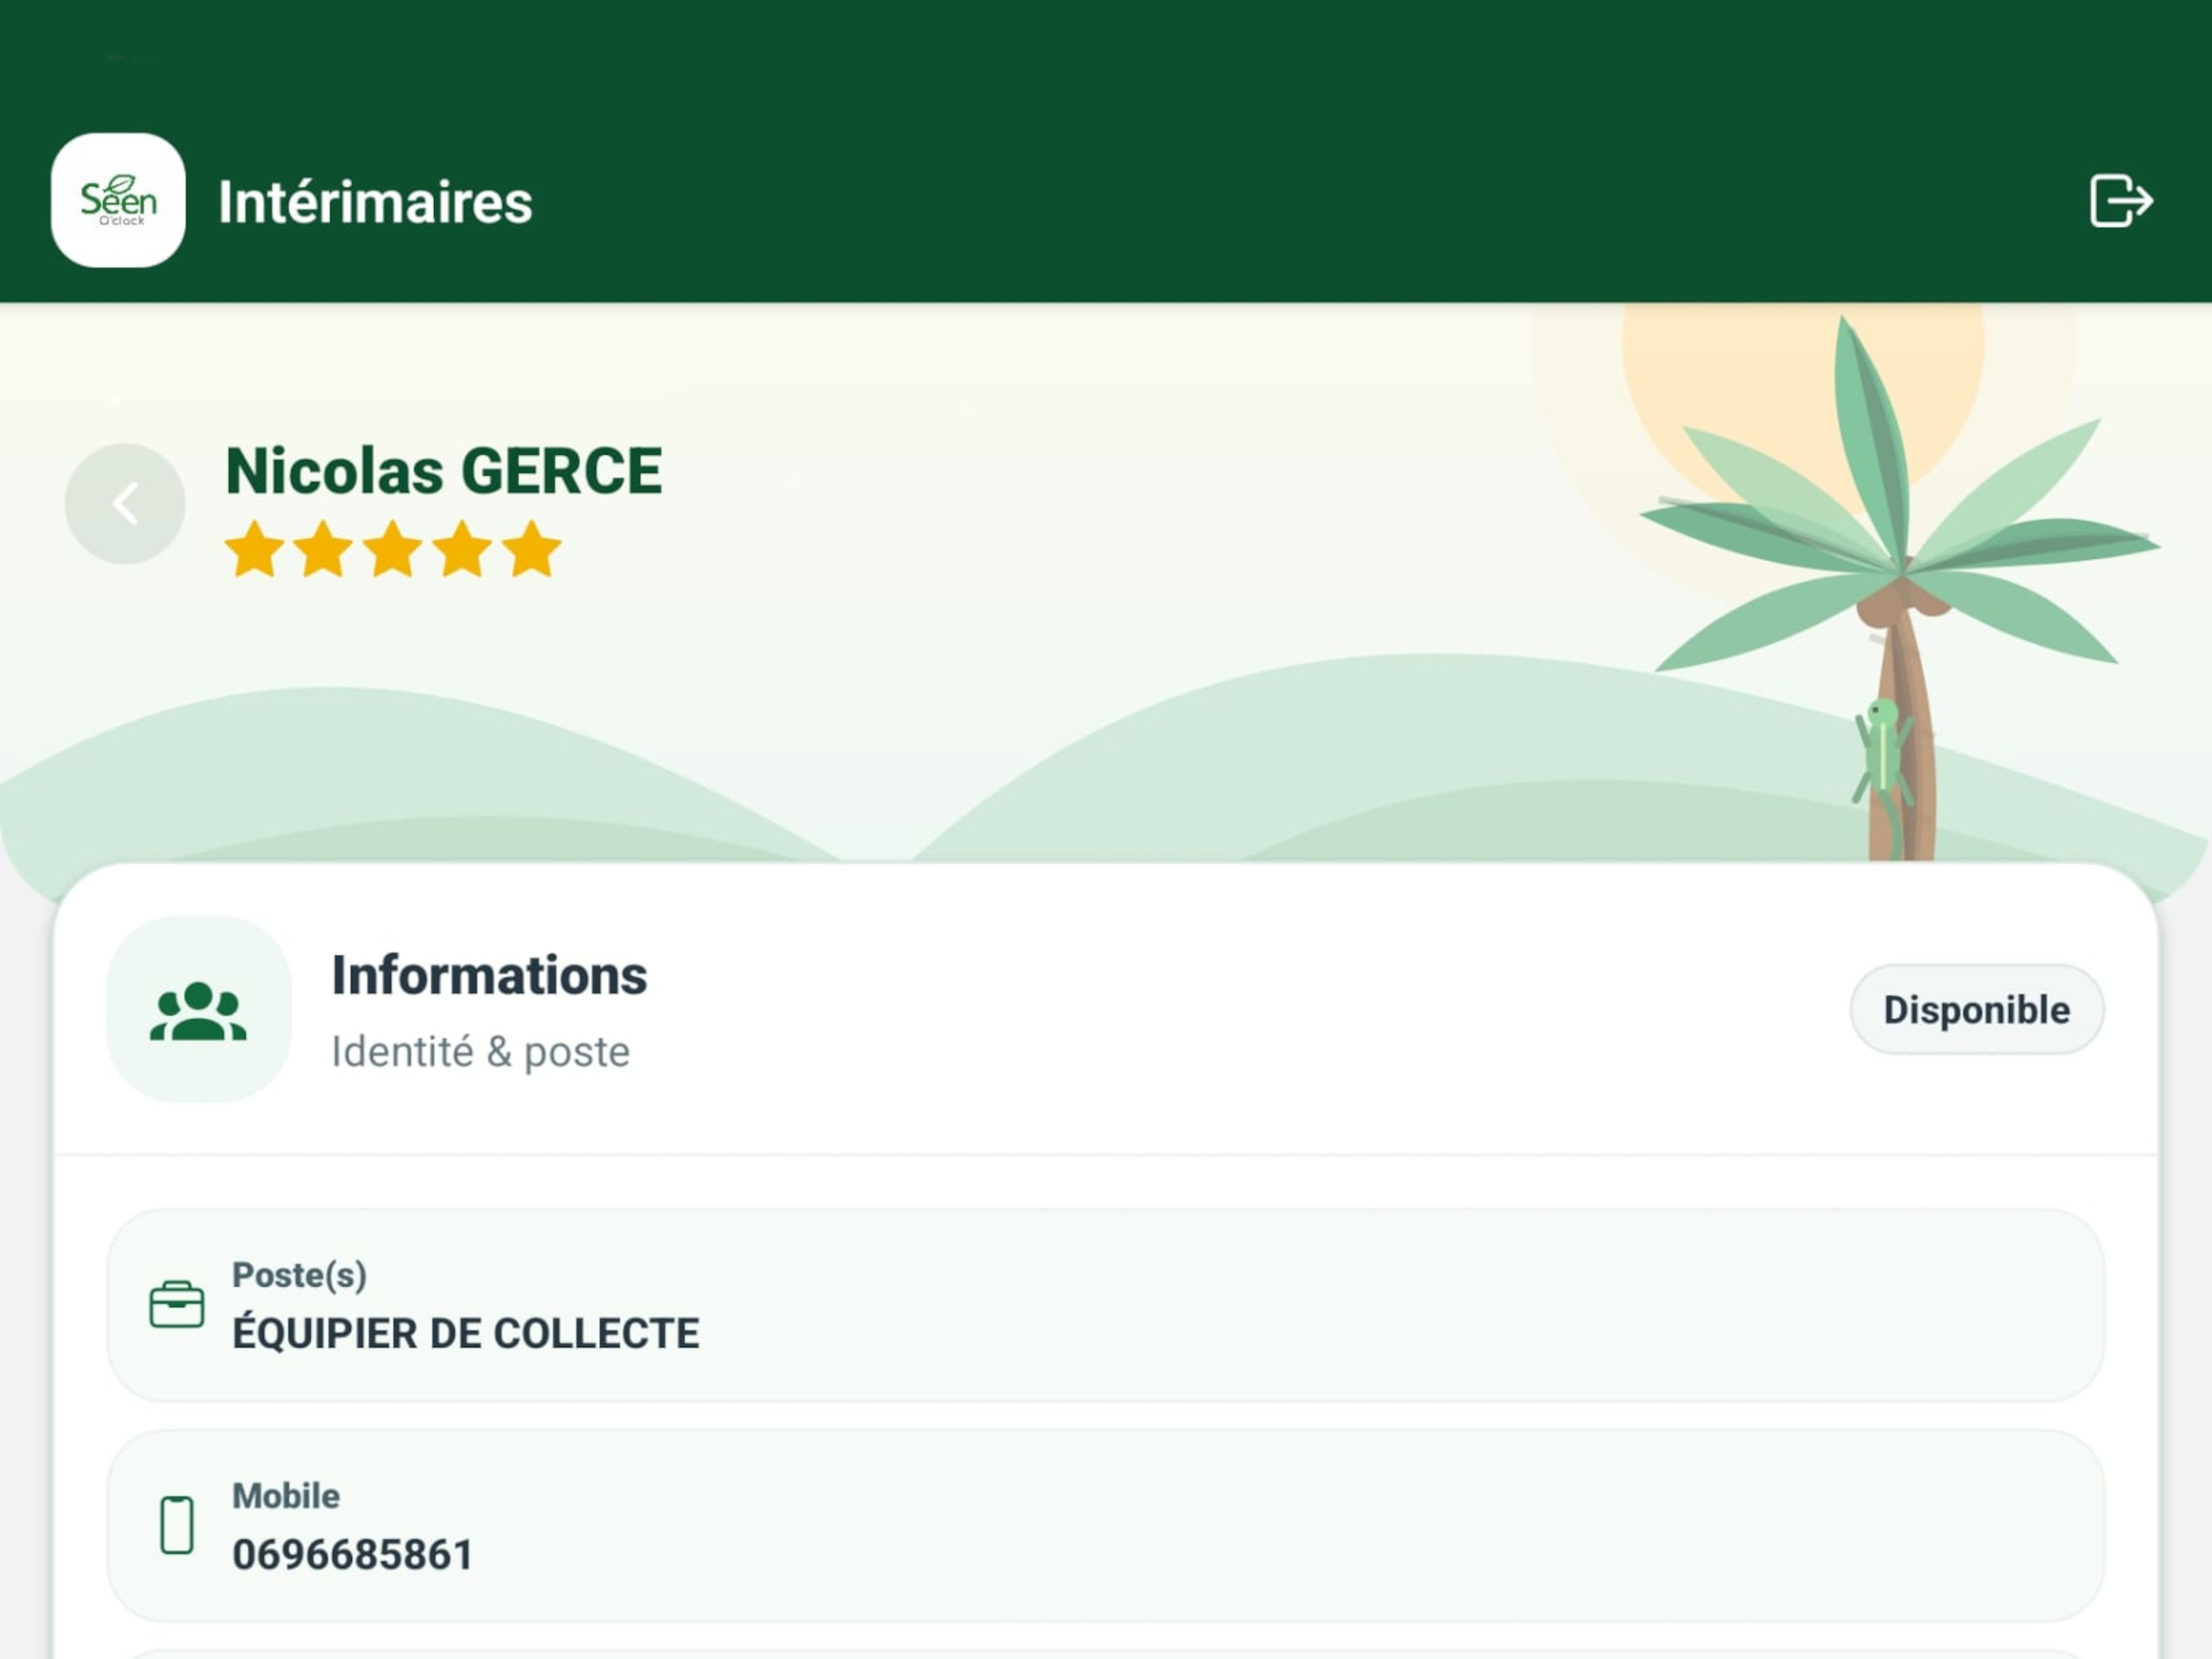Select the ÉQUIPIER DE COLLECTE job value

click(466, 1333)
